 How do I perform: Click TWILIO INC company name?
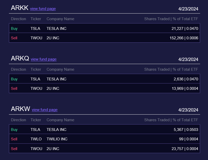click(57, 139)
